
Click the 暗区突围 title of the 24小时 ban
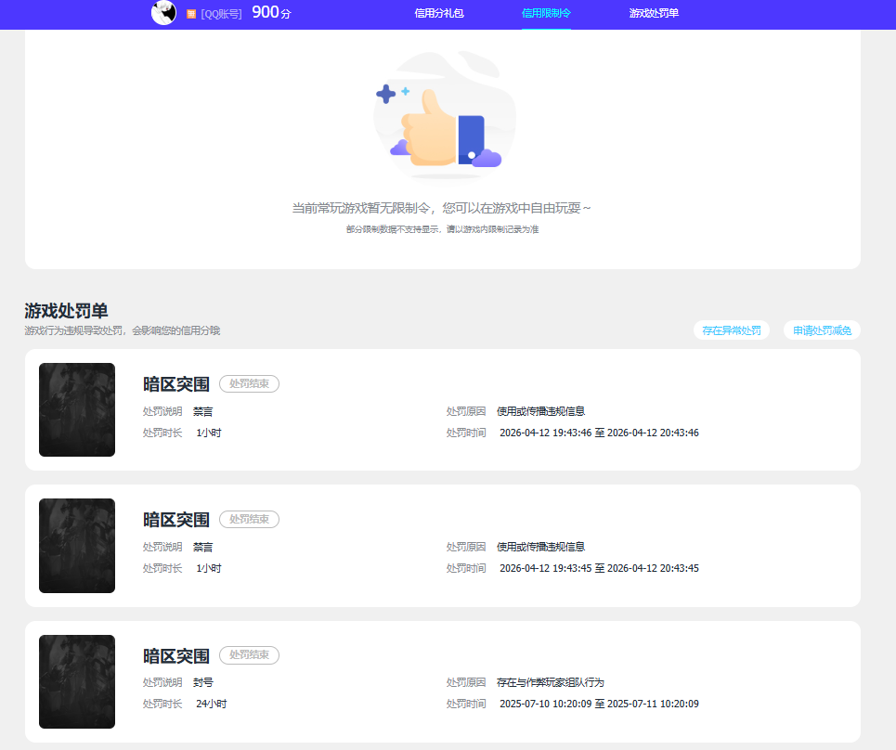[176, 656]
